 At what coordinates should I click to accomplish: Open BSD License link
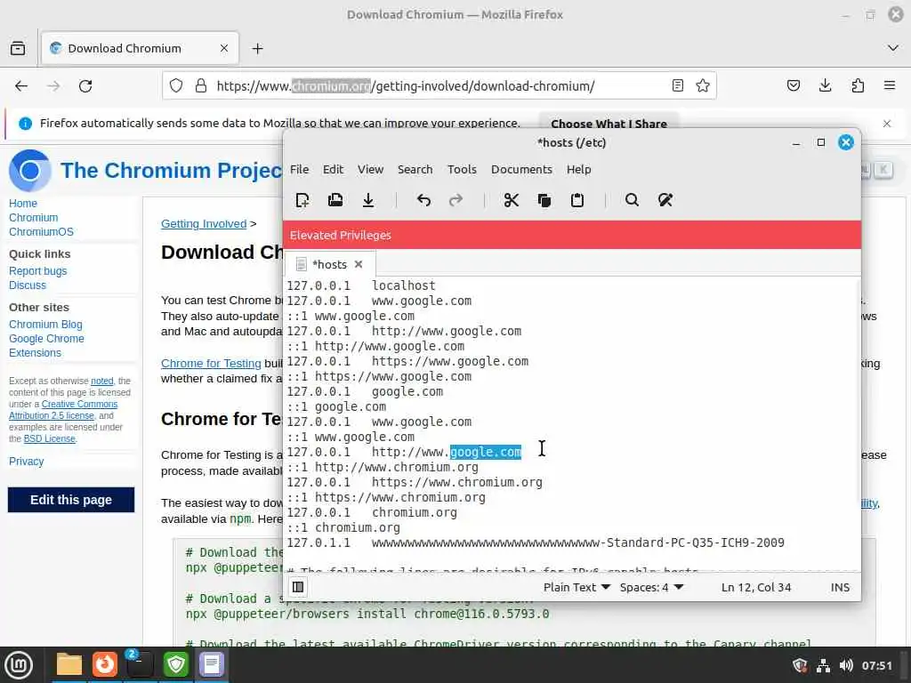click(x=50, y=438)
